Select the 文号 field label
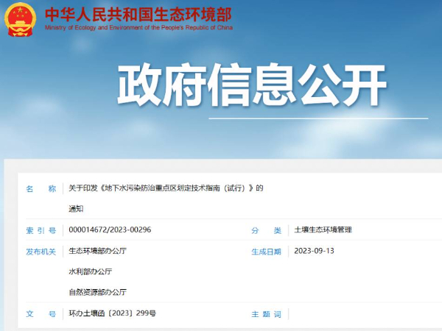 click(41, 314)
